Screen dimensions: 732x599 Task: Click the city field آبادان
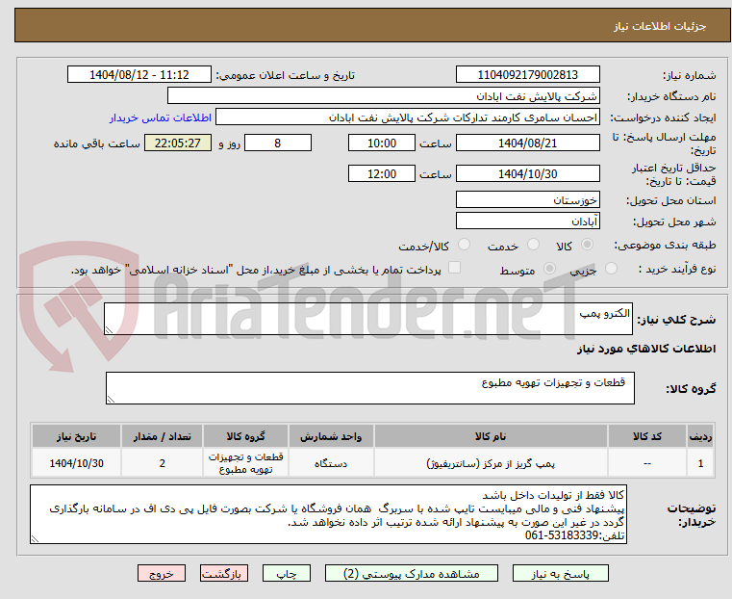pyautogui.click(x=527, y=221)
